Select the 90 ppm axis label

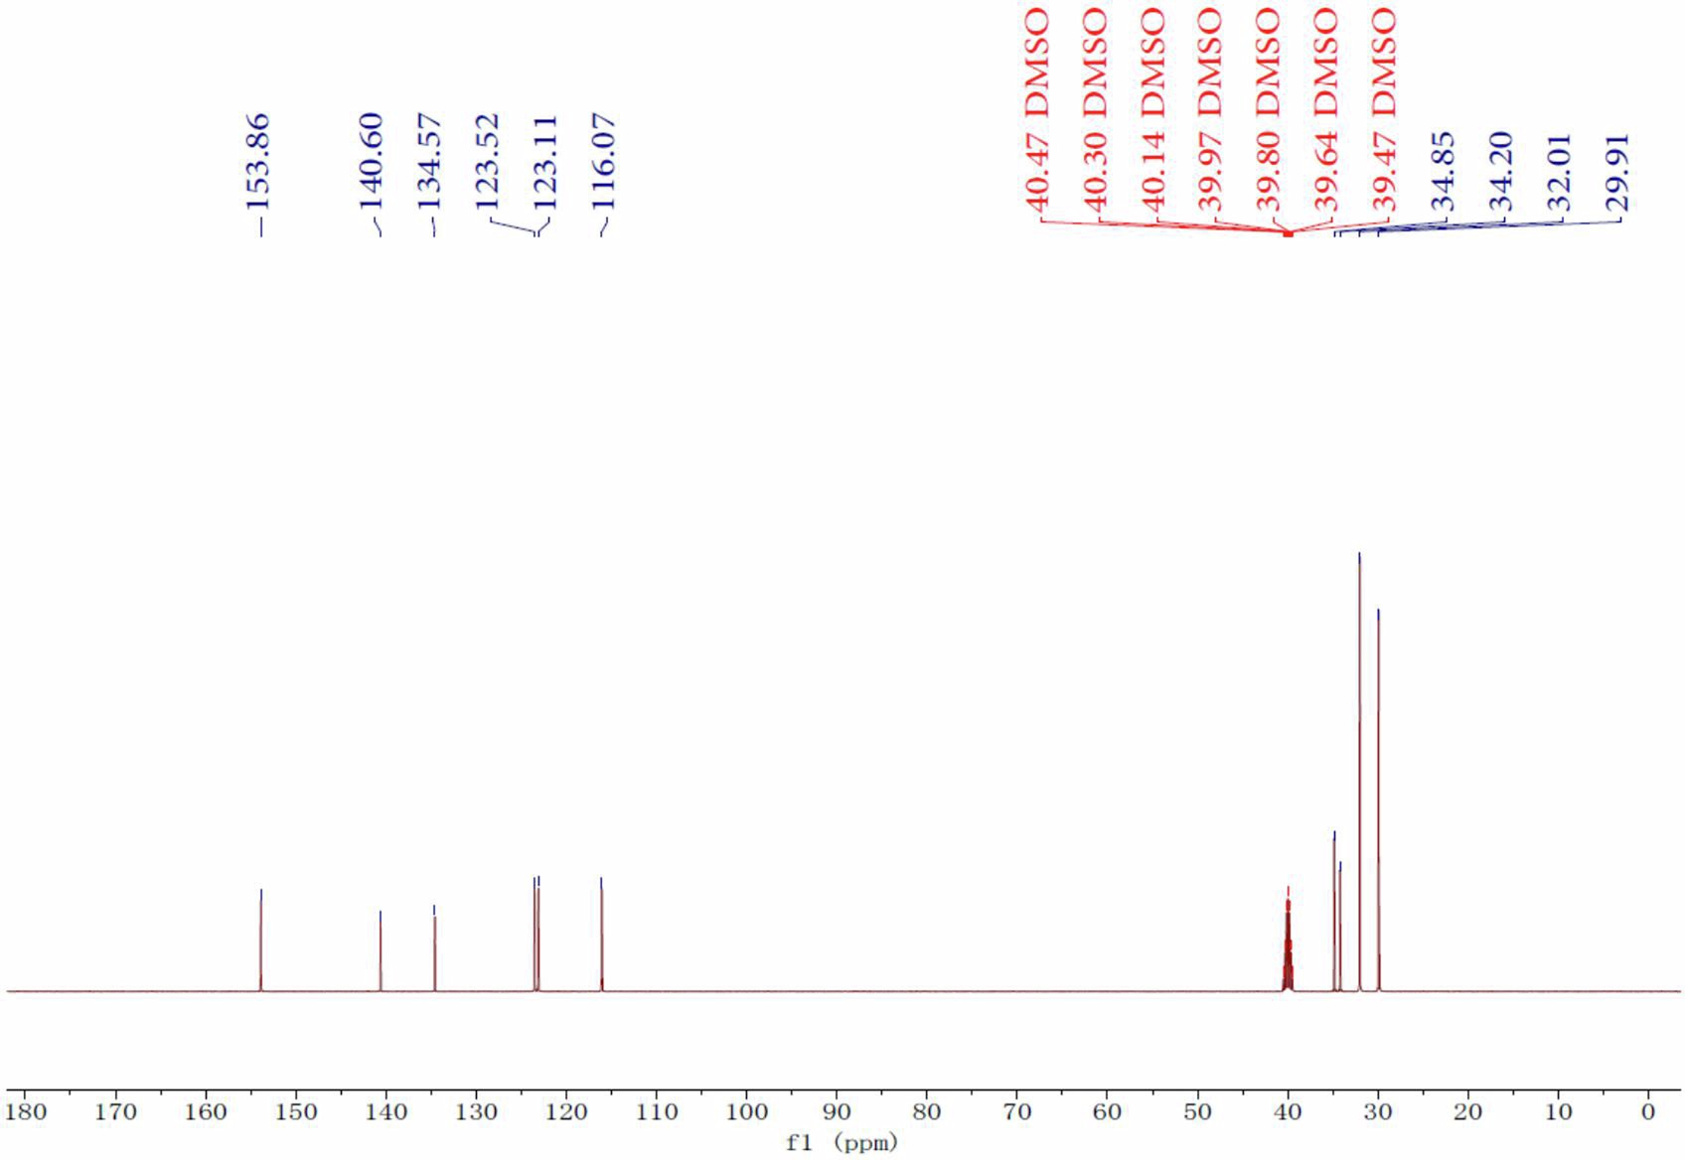click(836, 1113)
